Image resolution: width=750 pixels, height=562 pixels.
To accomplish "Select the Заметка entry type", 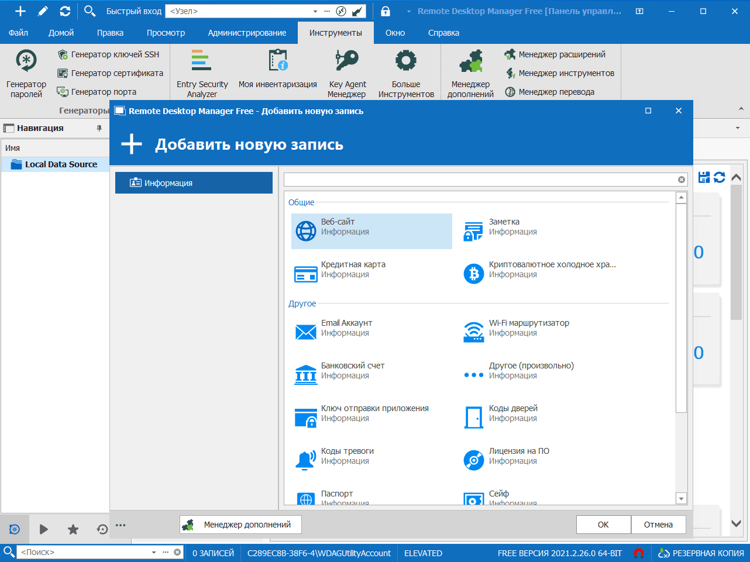I will tap(539, 231).
